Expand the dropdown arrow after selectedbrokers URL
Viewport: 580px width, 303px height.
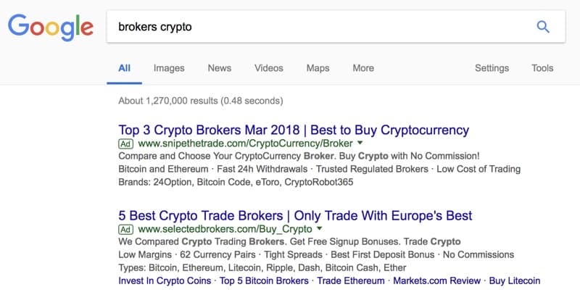pyautogui.click(x=319, y=229)
